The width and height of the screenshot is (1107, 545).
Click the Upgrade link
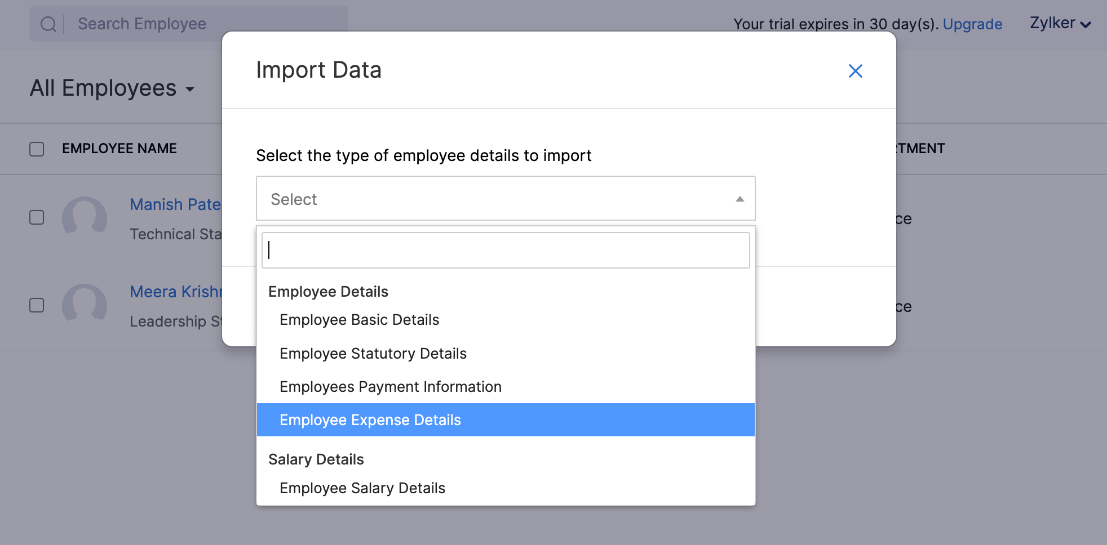click(x=972, y=24)
